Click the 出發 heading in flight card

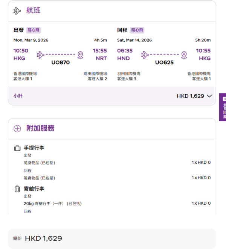click(18, 30)
